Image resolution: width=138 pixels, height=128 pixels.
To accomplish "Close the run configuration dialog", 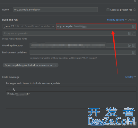I will [x=135, y=1].
